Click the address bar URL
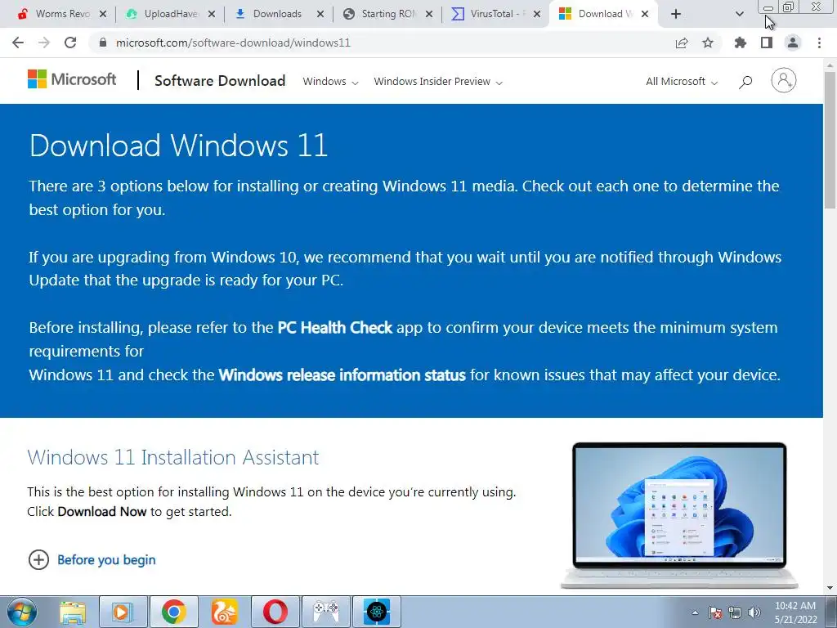This screenshot has height=628, width=837. pyautogui.click(x=233, y=43)
